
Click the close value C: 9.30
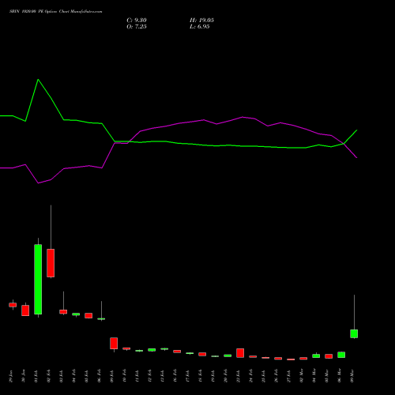(137, 21)
